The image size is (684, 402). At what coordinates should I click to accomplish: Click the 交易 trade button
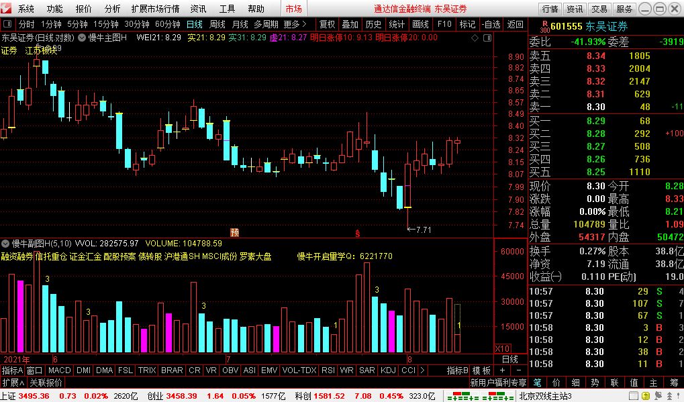pos(599,9)
